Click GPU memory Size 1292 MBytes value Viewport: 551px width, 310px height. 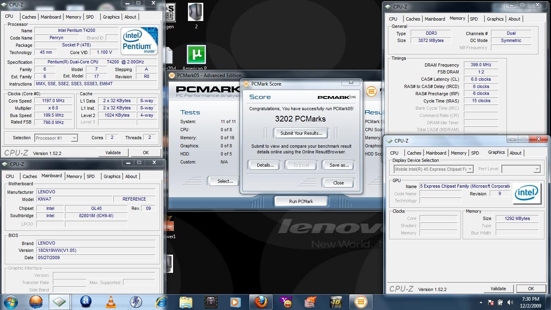click(x=517, y=218)
